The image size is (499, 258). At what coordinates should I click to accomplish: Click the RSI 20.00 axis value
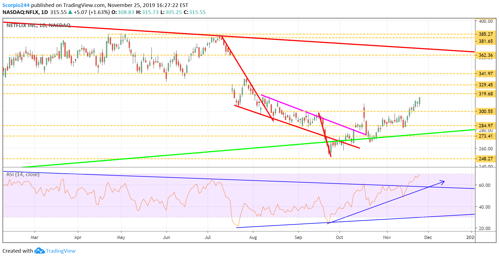(x=484, y=228)
